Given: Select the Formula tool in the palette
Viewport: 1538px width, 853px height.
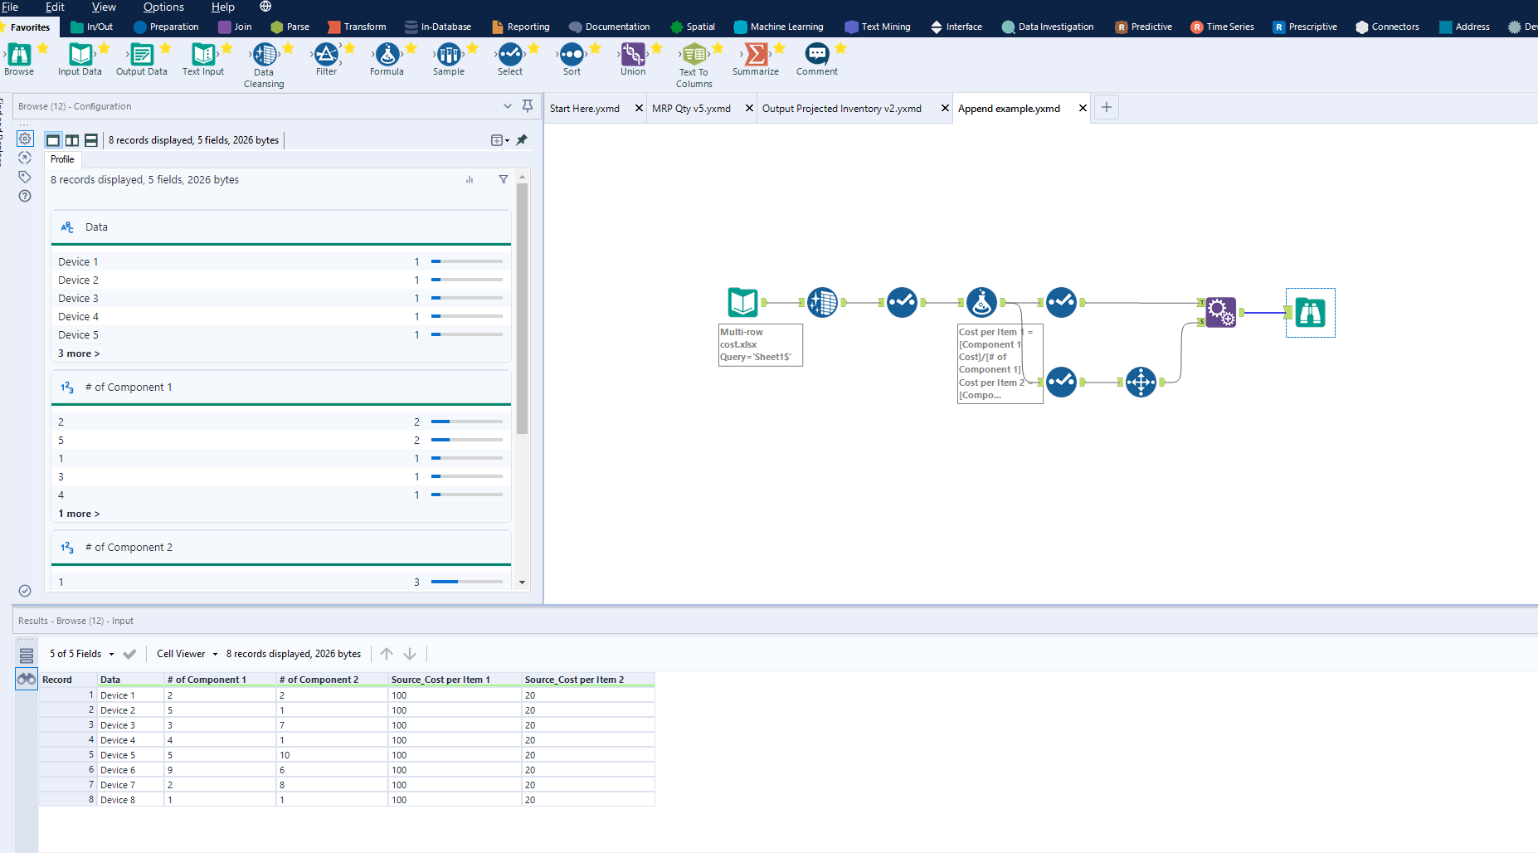Looking at the screenshot, I should pos(387,56).
